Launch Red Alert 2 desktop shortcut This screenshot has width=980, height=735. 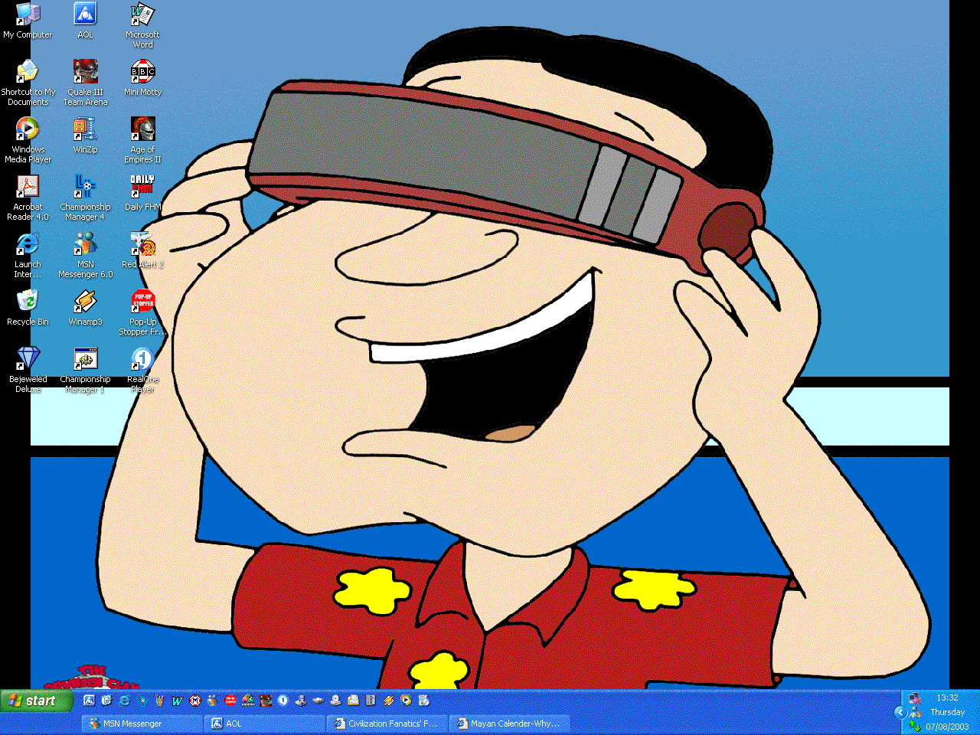pos(142,250)
